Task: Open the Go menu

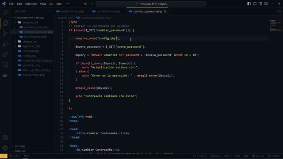Action: tap(51, 4)
